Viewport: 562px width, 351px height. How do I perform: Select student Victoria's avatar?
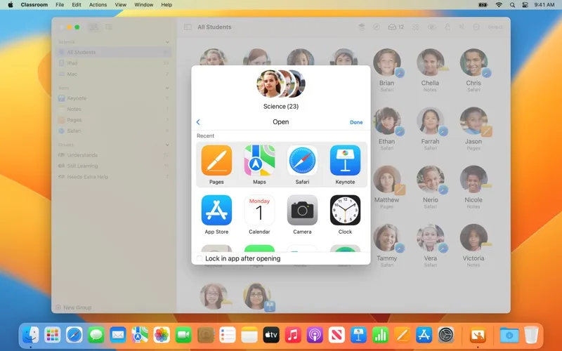tap(473, 237)
